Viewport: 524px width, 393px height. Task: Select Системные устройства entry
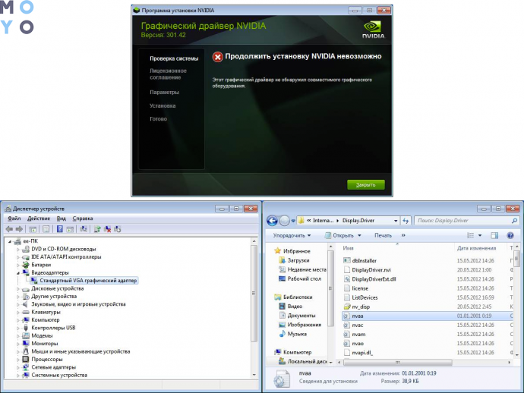click(x=59, y=375)
